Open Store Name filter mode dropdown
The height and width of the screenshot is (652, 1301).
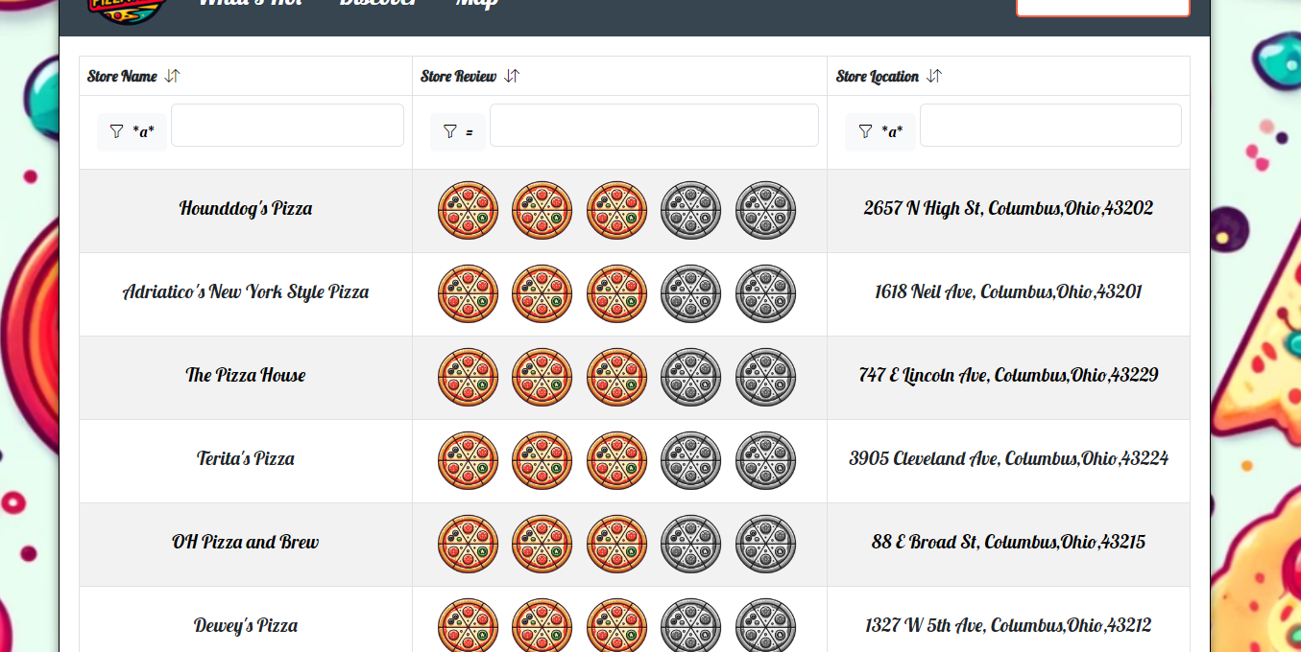point(132,131)
